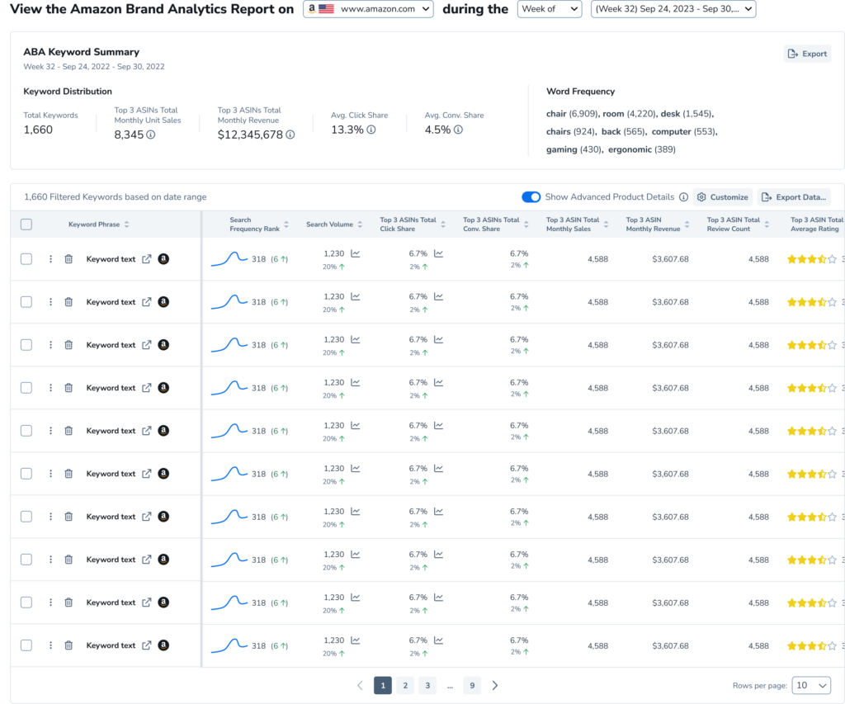Image resolution: width=845 pixels, height=704 pixels.
Task: Click the star rating in the first row
Action: [x=812, y=259]
